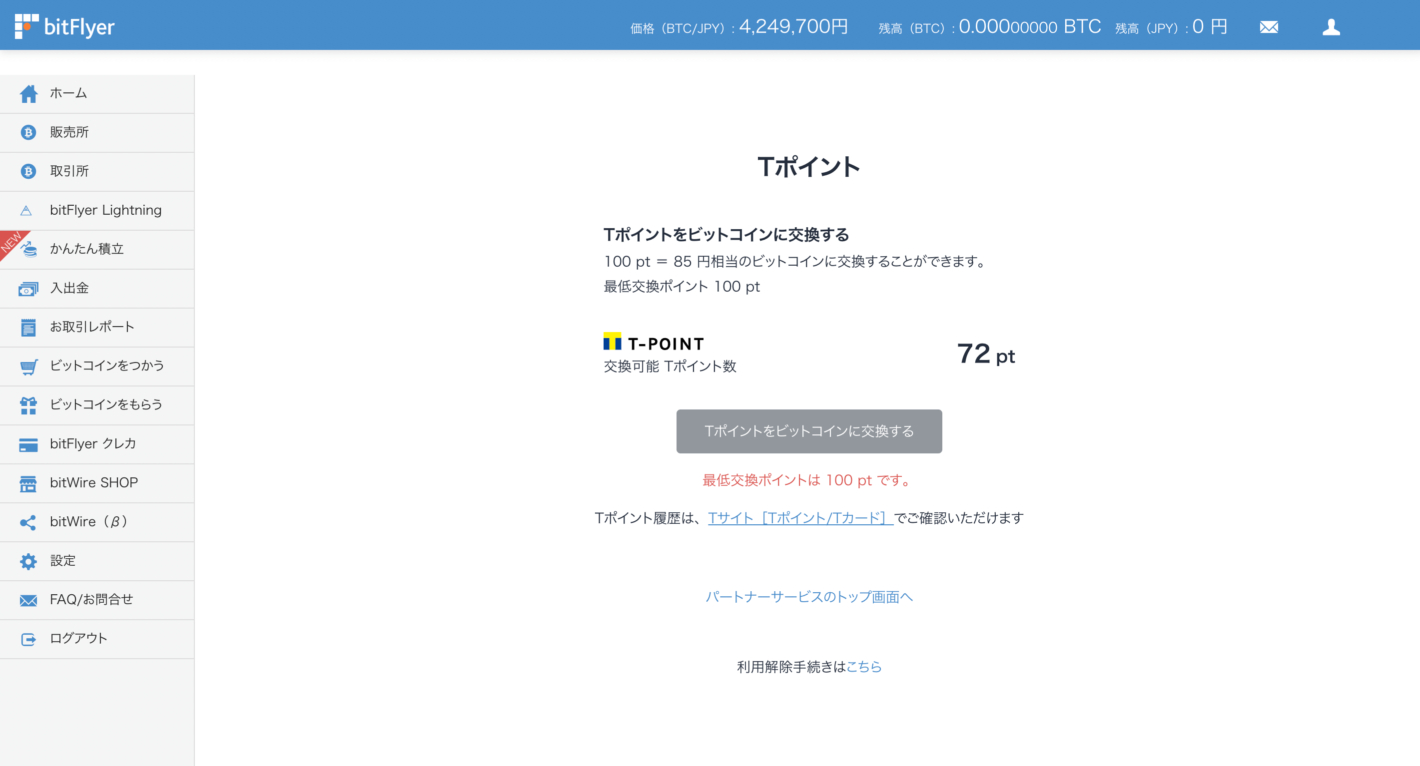The width and height of the screenshot is (1420, 766).
Task: Click the coin stack icon beside かんたん積立
Action: [28, 249]
